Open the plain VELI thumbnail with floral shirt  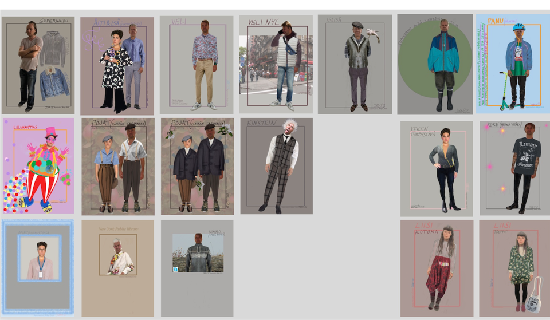[x=197, y=65]
